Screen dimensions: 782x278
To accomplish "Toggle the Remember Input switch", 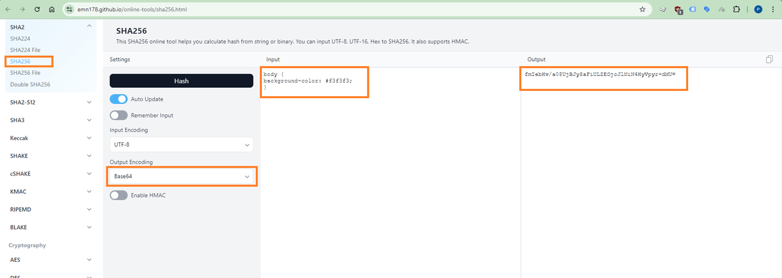I will 119,115.
